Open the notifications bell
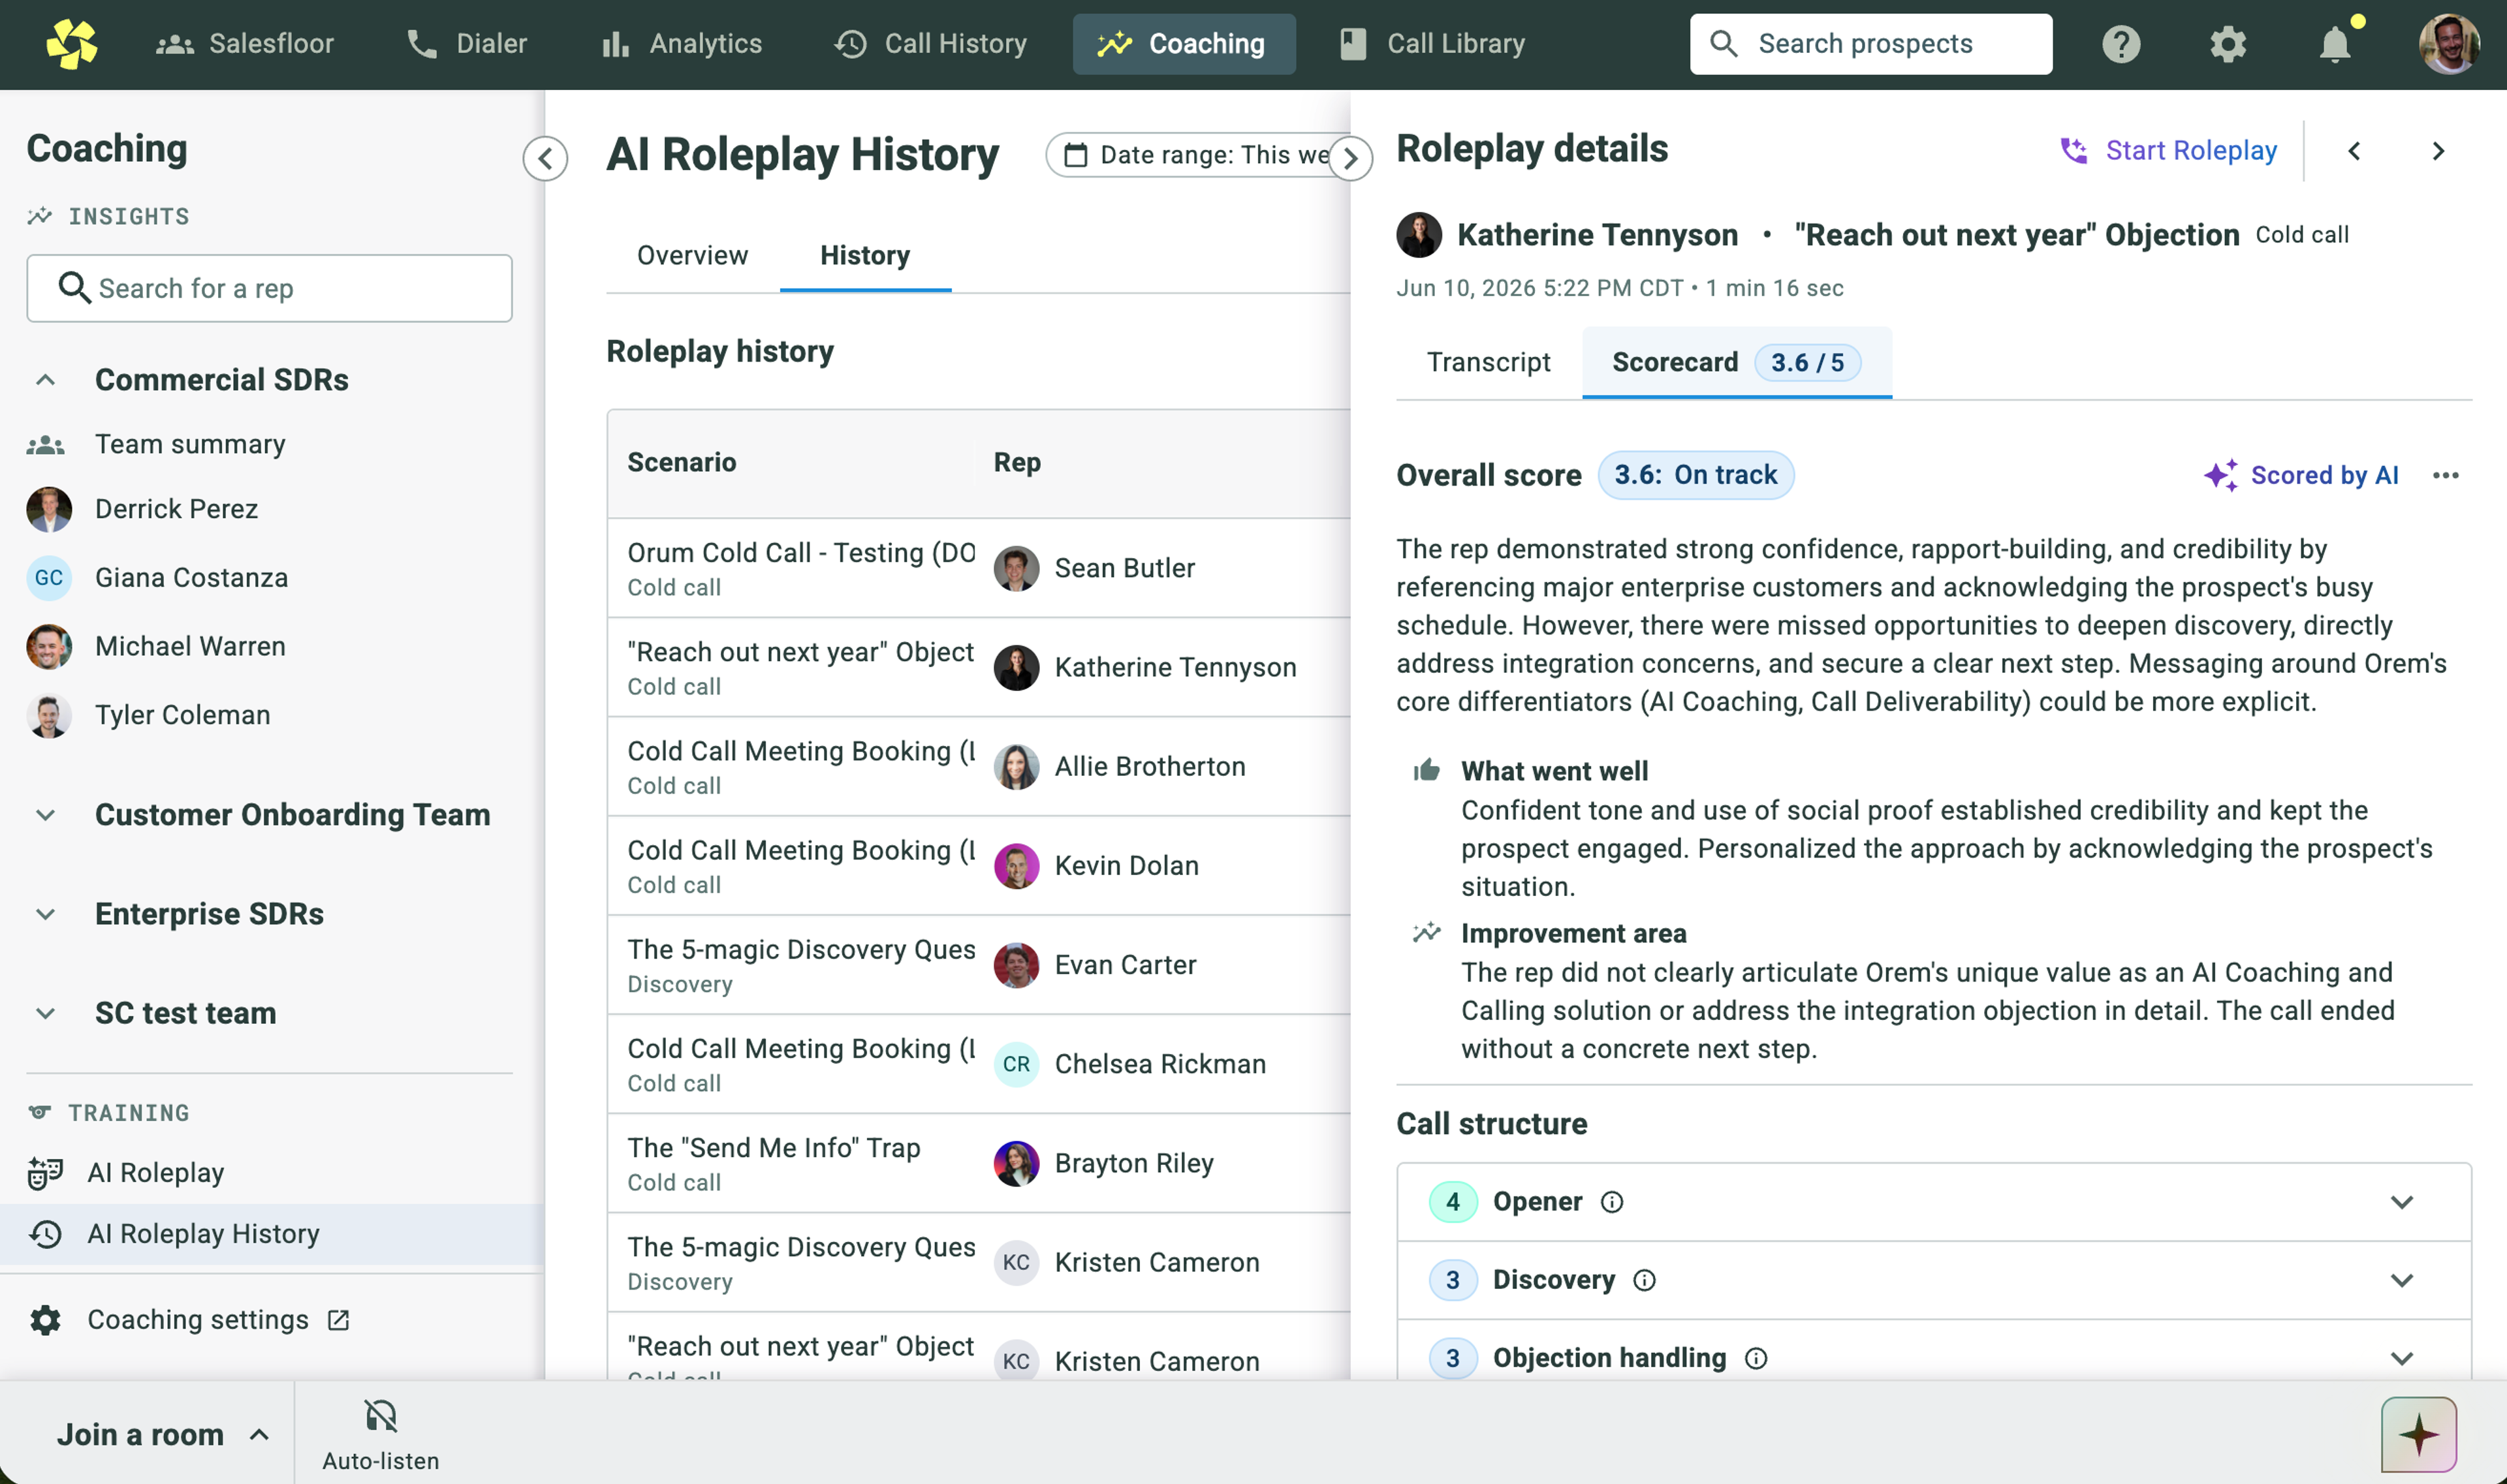Viewport: 2507px width, 1484px height. pyautogui.click(x=2334, y=44)
